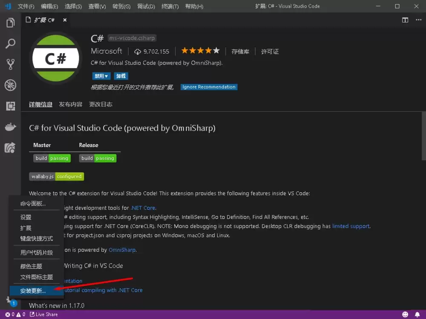Open the OmniSharp link
Image resolution: width=426 pixels, height=319 pixels.
coord(122,250)
